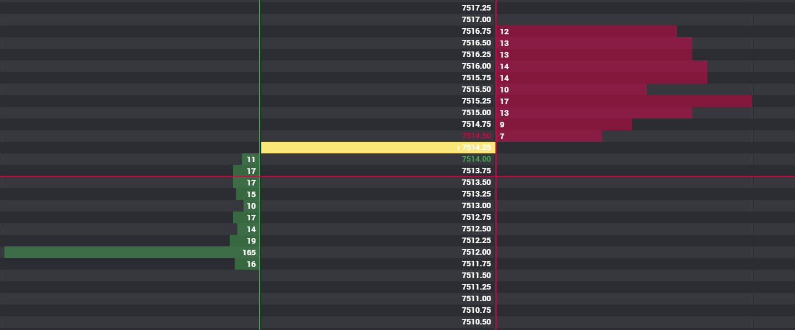Select ask quantity 7 at 7514.50
Viewport: 795px width, 330px height.
click(502, 136)
